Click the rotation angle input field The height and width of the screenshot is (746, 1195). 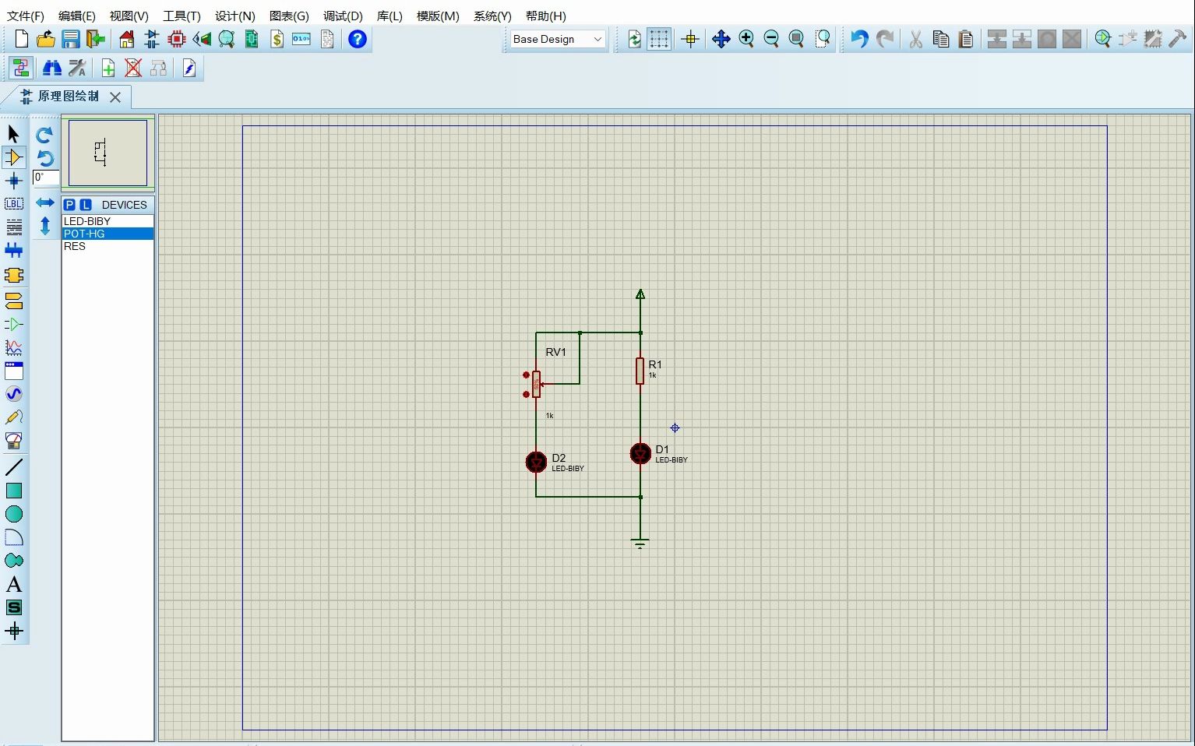46,178
